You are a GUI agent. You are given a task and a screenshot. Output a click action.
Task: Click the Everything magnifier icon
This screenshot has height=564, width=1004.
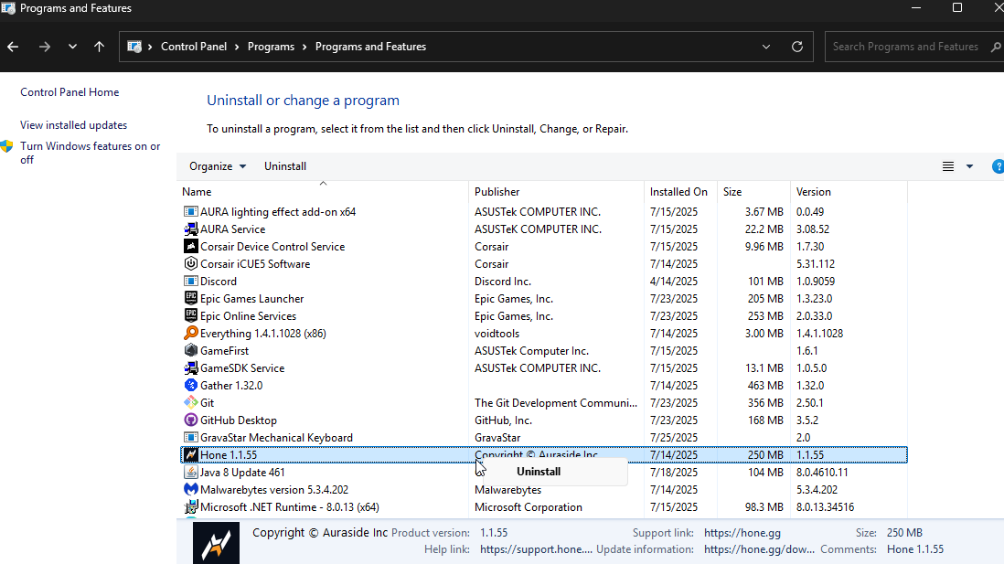pyautogui.click(x=191, y=333)
